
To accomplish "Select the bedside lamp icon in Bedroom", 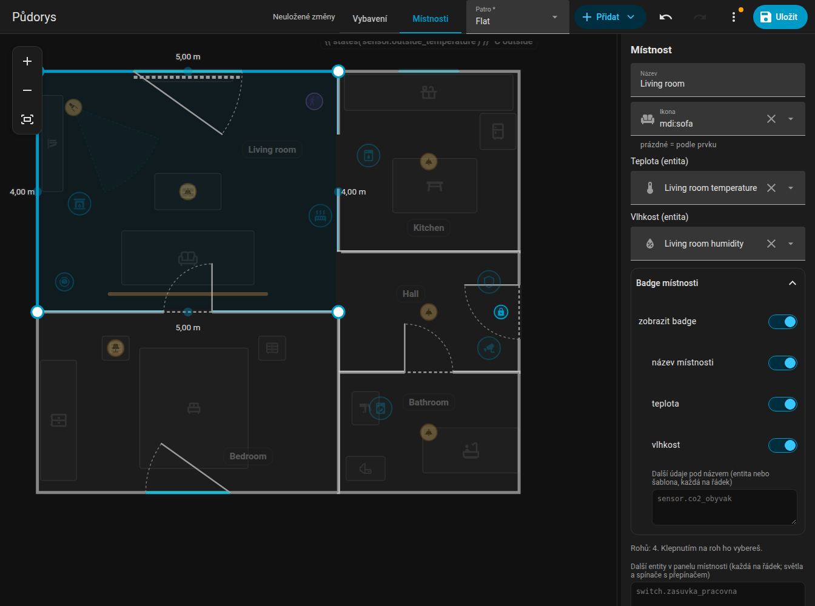I will [x=116, y=348].
